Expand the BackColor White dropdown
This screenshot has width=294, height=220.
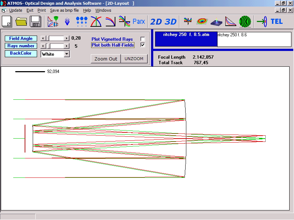point(67,54)
